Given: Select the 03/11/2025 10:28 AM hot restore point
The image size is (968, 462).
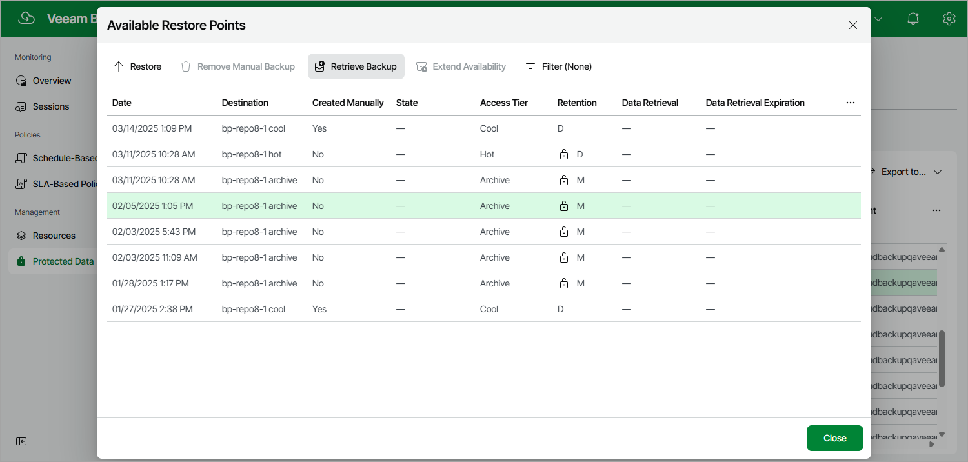Looking at the screenshot, I should [x=484, y=154].
